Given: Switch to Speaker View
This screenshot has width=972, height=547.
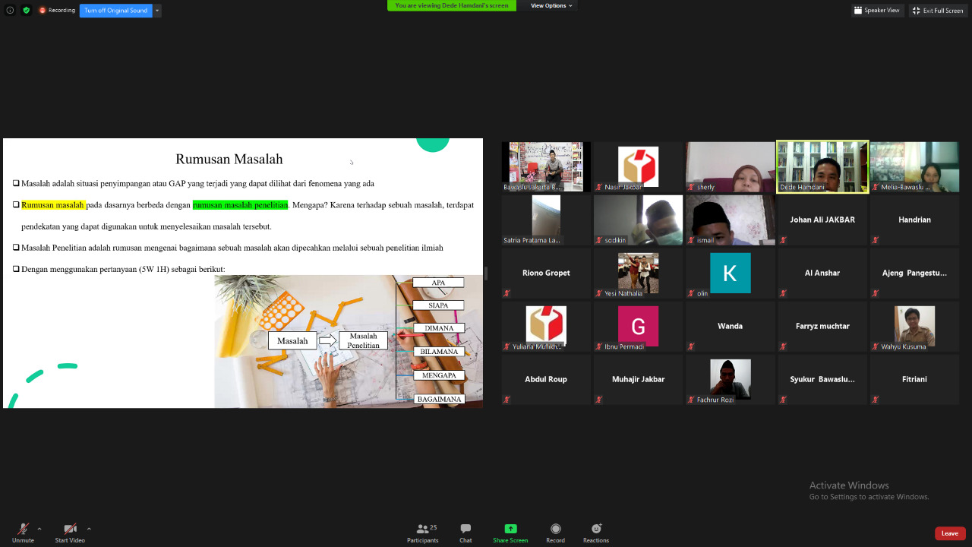Looking at the screenshot, I should click(876, 11).
